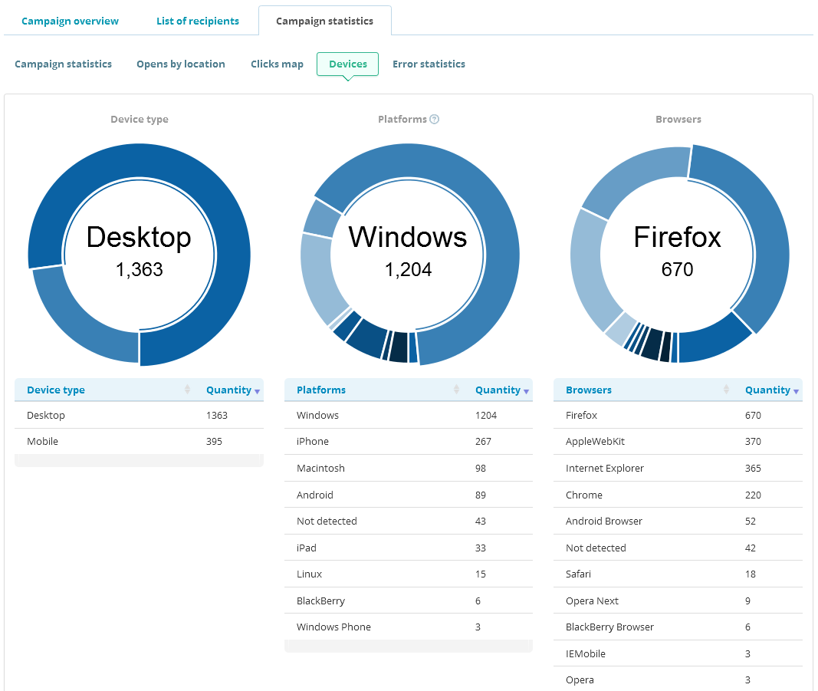Click sort arrows beside Browsers column header
This screenshot has width=818, height=691.
pos(726,390)
